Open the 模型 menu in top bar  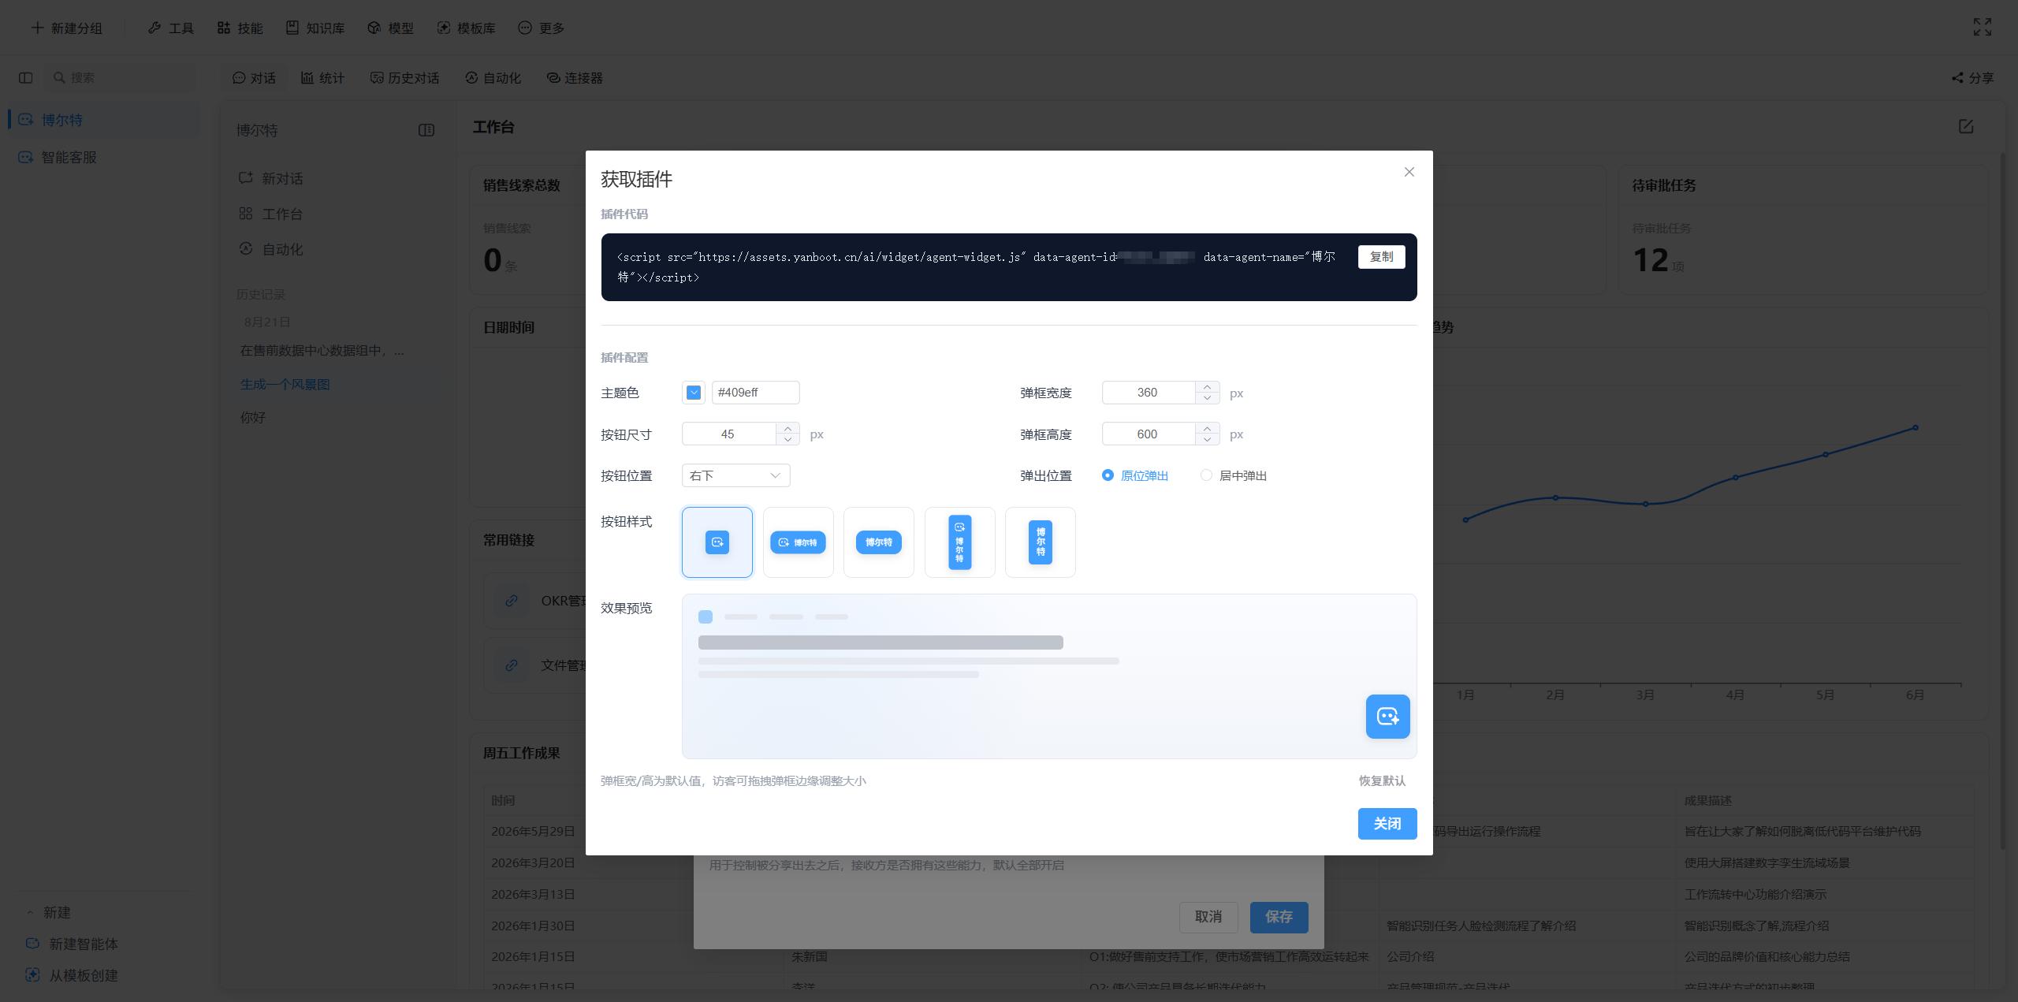tap(391, 28)
